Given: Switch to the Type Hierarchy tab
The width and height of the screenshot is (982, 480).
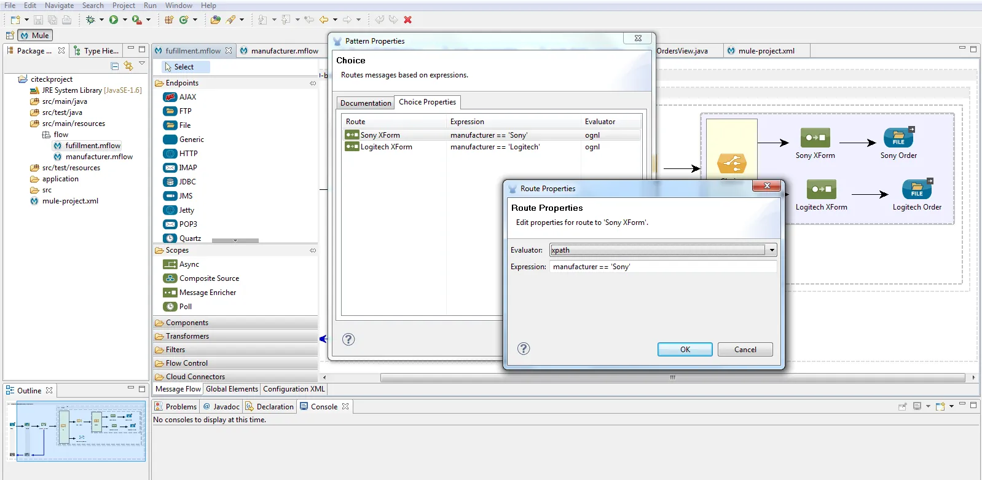Looking at the screenshot, I should 96,50.
